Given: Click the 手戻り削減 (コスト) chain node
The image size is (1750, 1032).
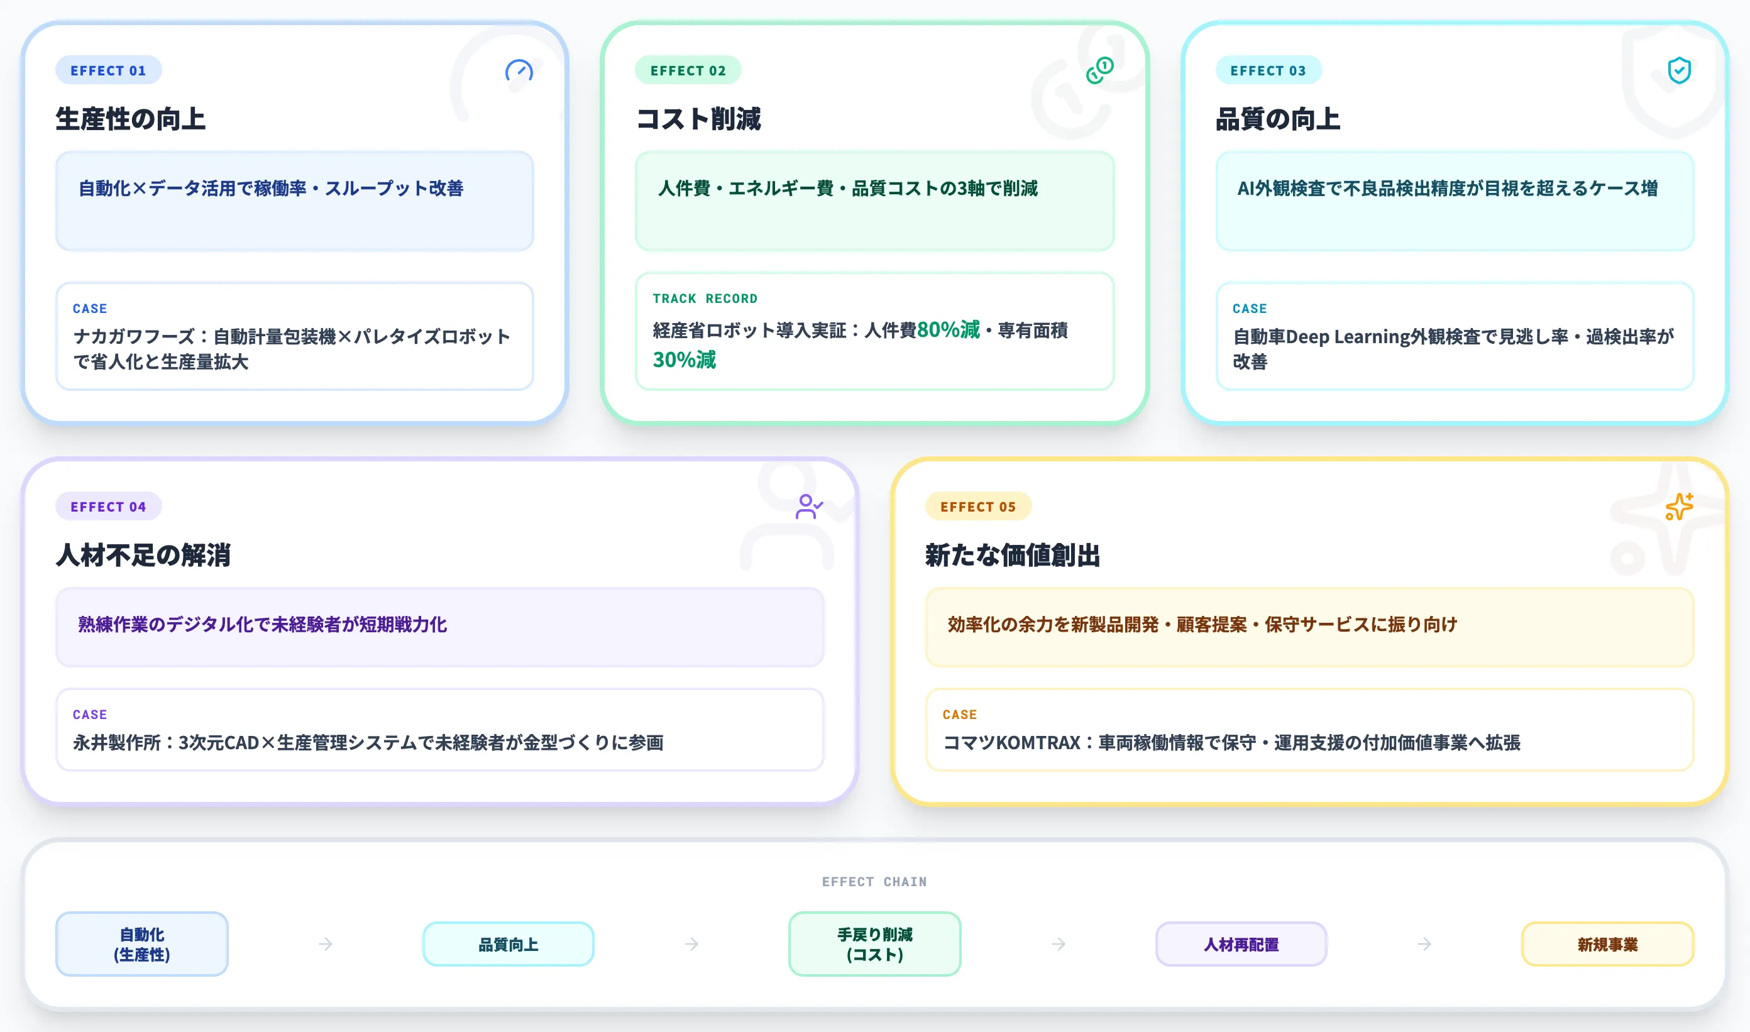Looking at the screenshot, I should click(874, 943).
